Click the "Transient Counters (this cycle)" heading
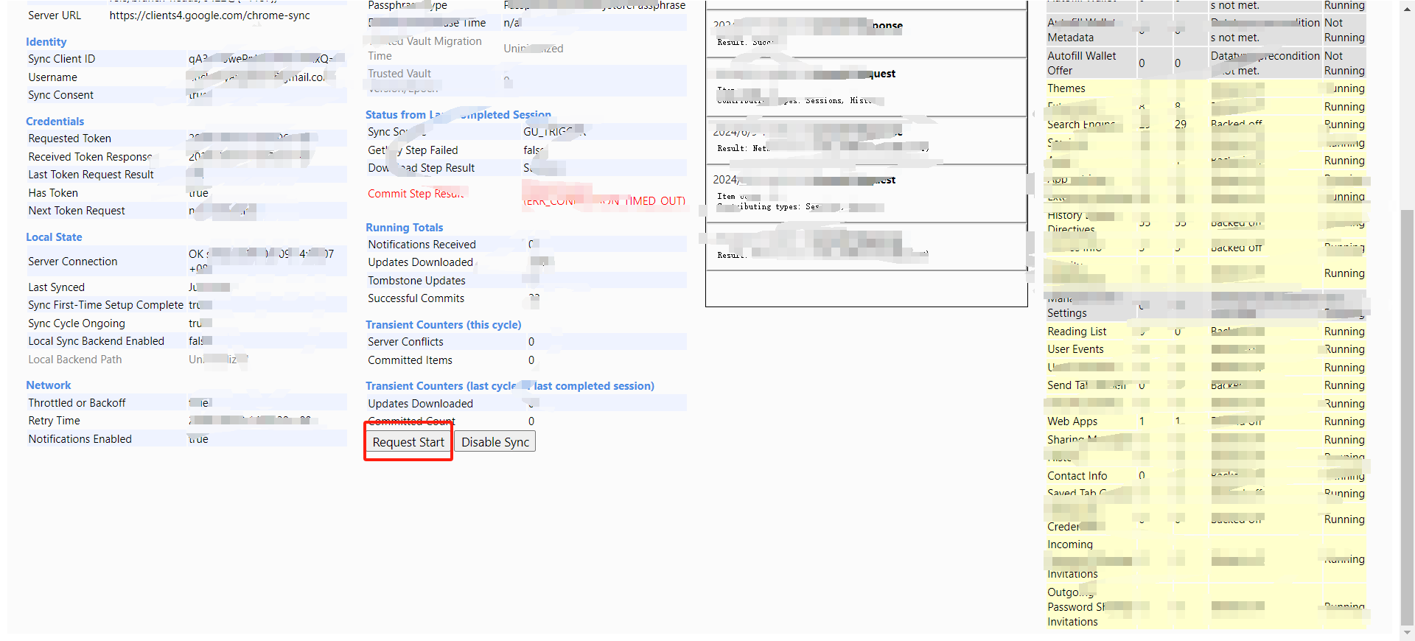Image resolution: width=1415 pixels, height=641 pixels. tap(444, 325)
